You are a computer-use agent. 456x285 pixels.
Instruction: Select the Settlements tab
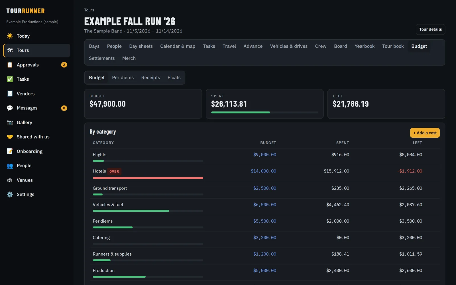click(x=102, y=58)
